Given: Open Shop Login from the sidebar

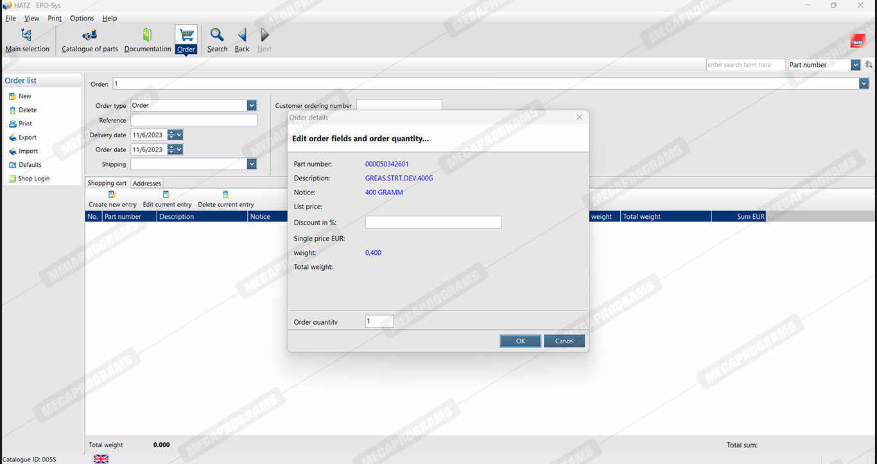Looking at the screenshot, I should coord(33,178).
